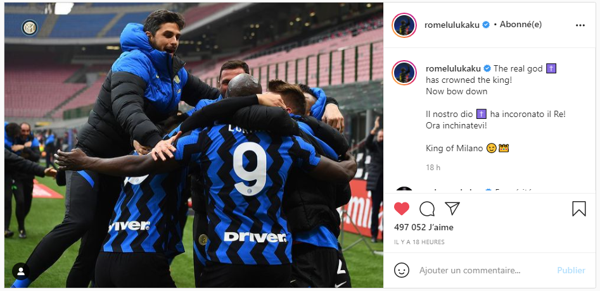Open romelulukaku username in caption
Image resolution: width=600 pixels, height=291 pixels.
click(454, 68)
